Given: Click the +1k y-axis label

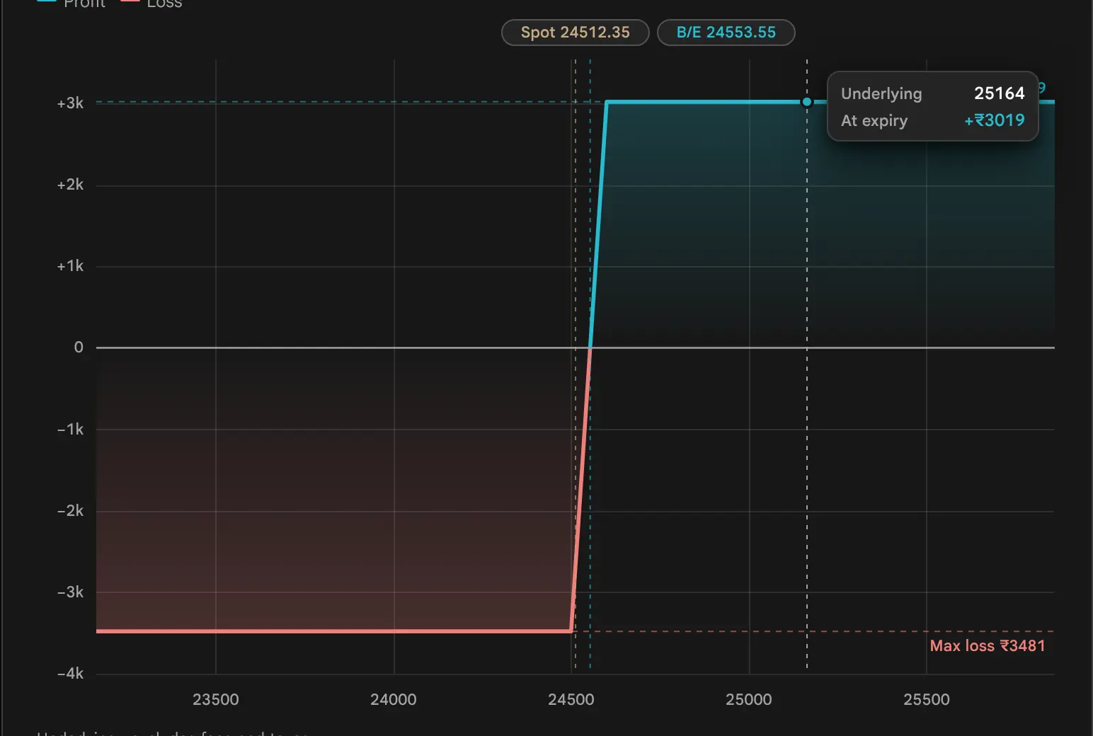Looking at the screenshot, I should point(70,266).
